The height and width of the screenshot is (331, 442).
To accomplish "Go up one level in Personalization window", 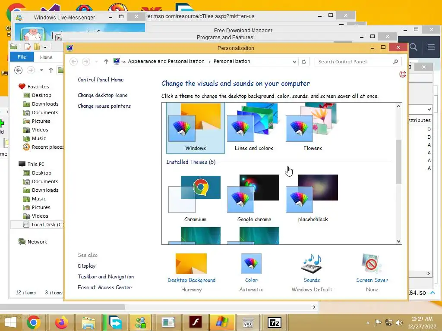I will pos(106,62).
